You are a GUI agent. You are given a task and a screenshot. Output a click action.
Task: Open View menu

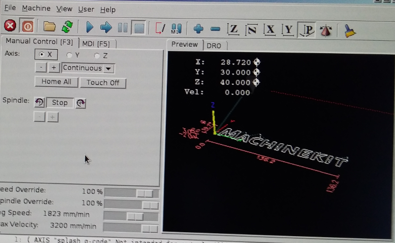click(x=64, y=9)
